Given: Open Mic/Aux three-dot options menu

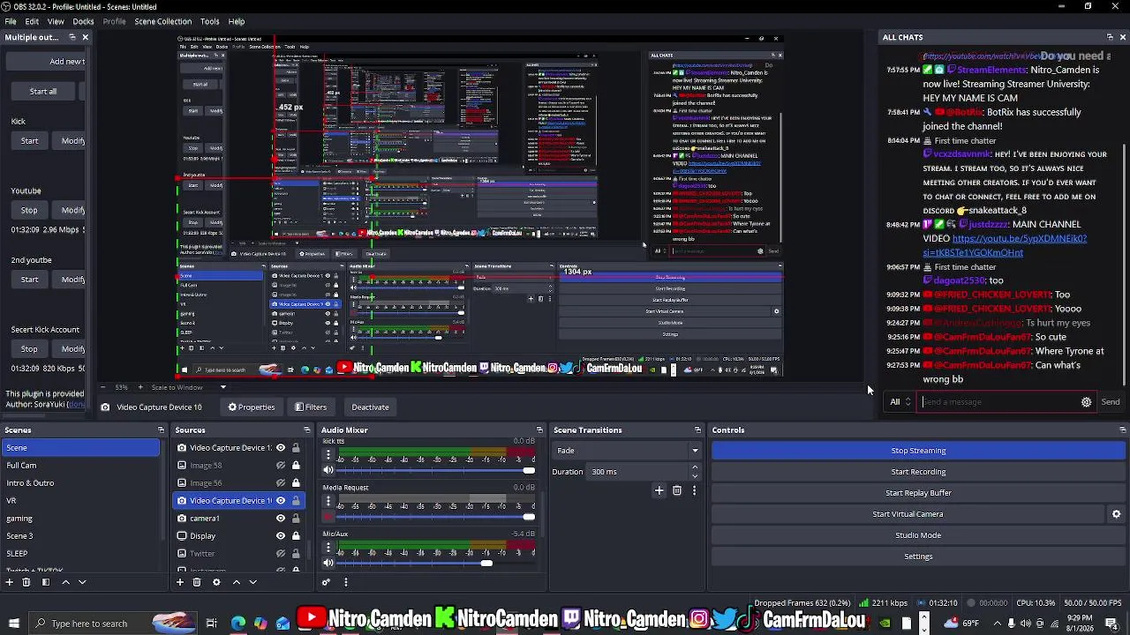Looking at the screenshot, I should point(328,549).
